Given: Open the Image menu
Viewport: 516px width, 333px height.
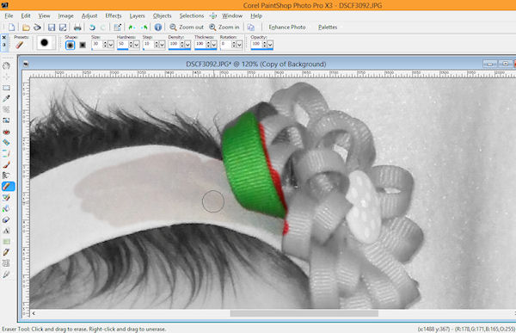Looking at the screenshot, I should pos(66,15).
